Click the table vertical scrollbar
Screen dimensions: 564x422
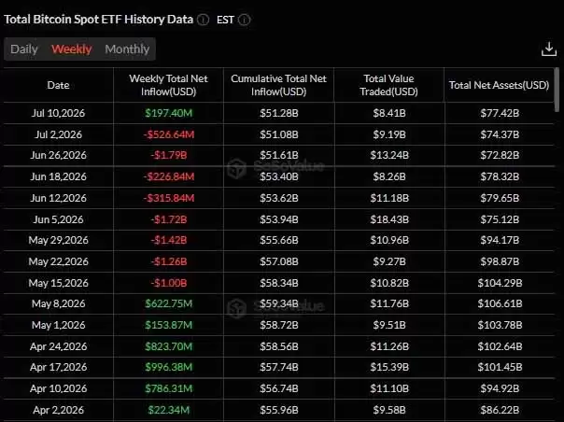pos(557,90)
